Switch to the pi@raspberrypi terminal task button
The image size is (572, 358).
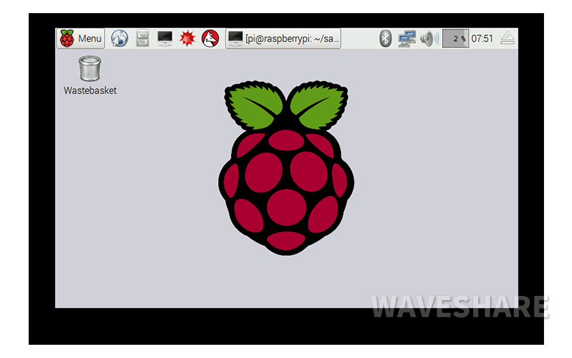[x=284, y=39]
